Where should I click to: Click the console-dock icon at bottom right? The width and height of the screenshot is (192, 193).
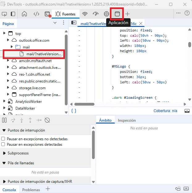click(x=178, y=189)
